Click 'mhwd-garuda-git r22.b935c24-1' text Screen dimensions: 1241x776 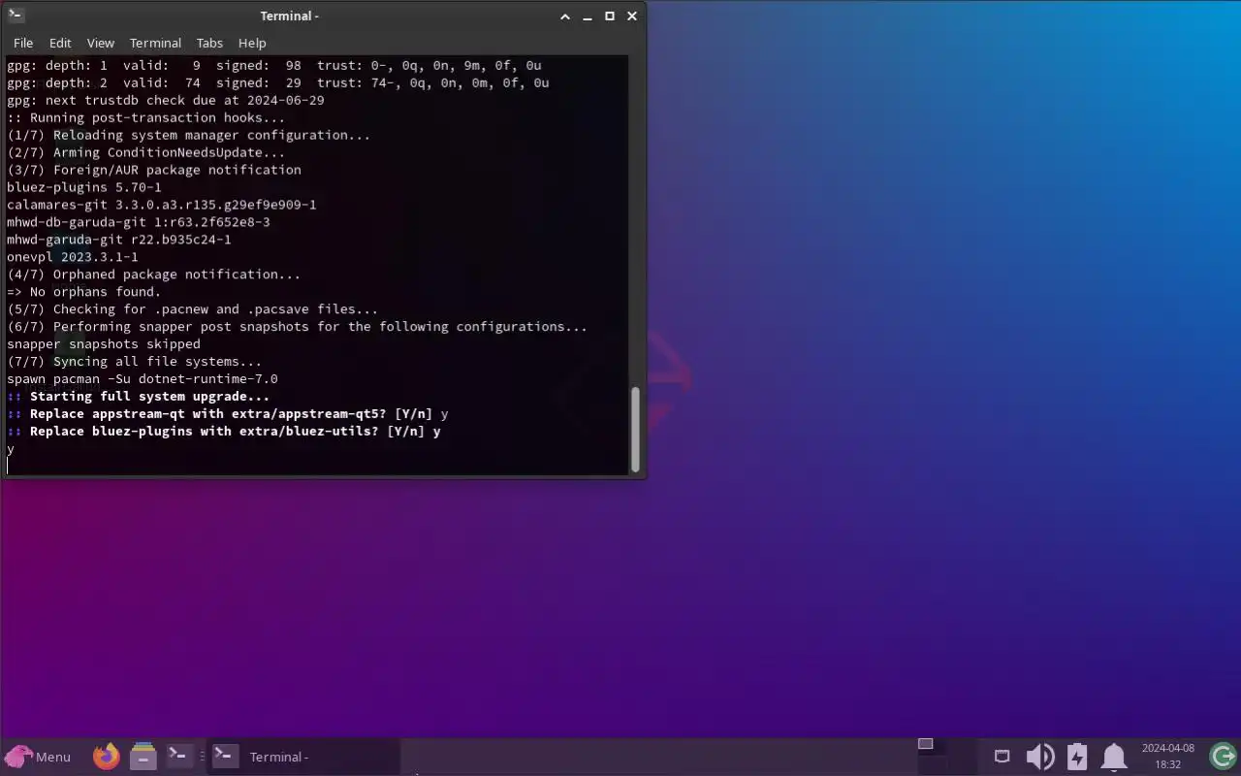click(119, 240)
